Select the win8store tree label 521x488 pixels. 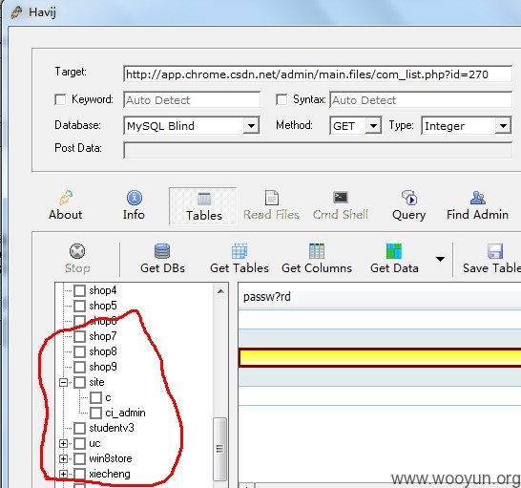click(111, 458)
